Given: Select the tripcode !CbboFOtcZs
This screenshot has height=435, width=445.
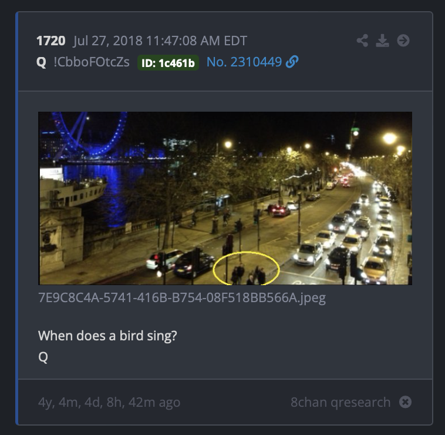Looking at the screenshot, I should pos(92,62).
